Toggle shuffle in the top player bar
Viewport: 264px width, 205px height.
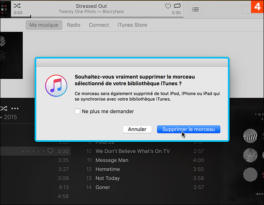point(18,6)
